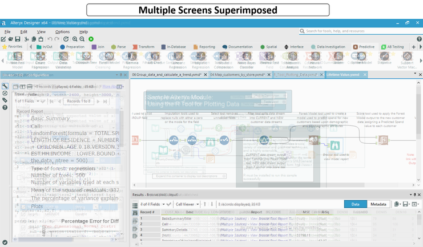Screen dimensions: 423x247
Task: Click the Undo arrow icon
Action: pos(50,39)
